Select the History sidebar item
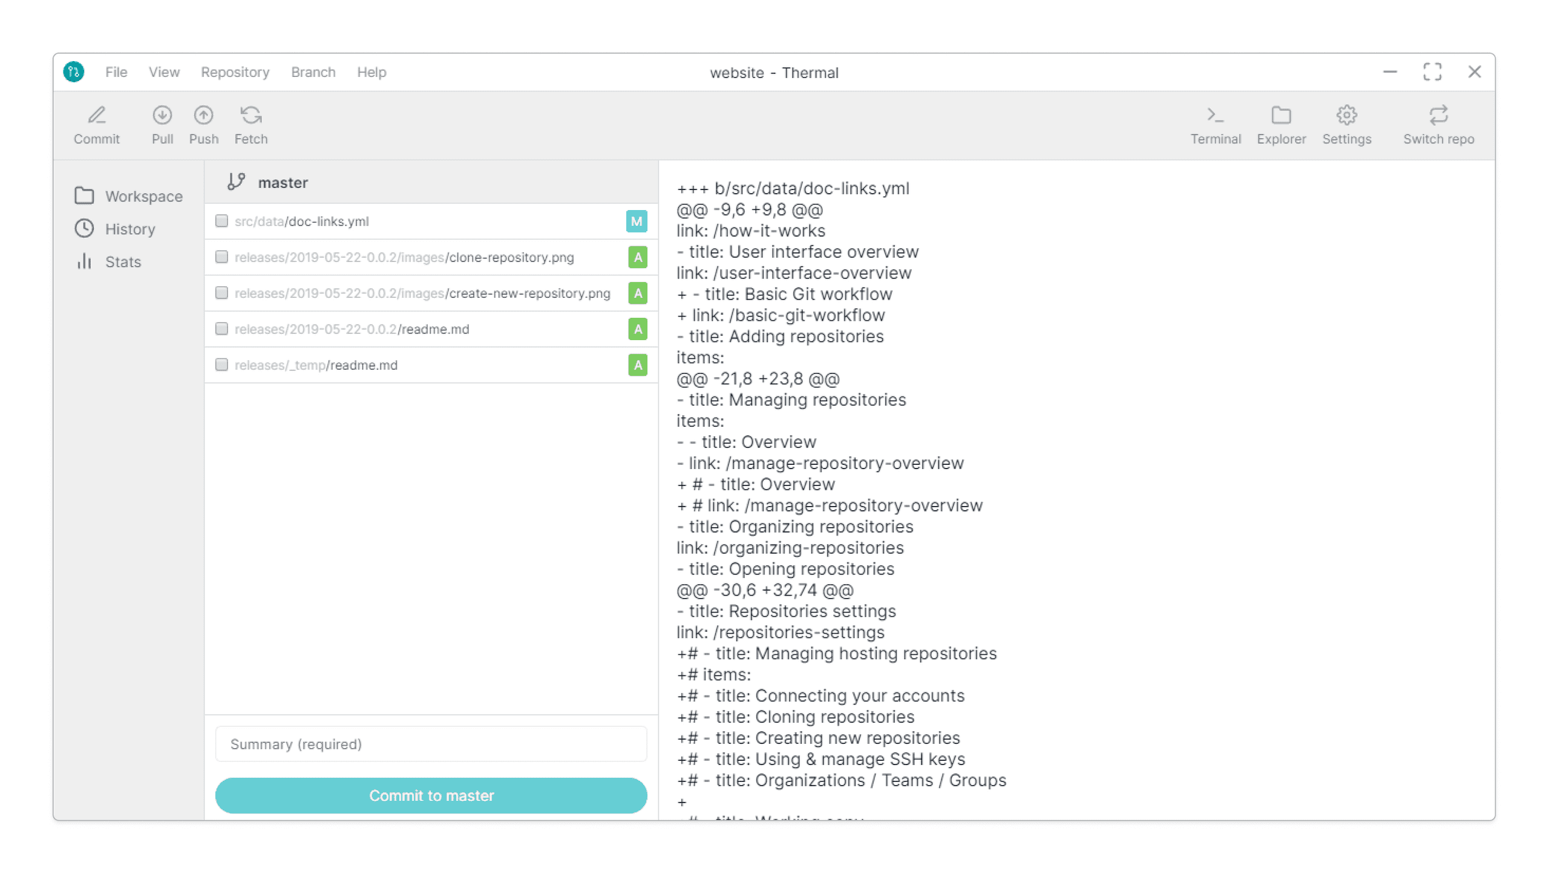 pos(130,228)
